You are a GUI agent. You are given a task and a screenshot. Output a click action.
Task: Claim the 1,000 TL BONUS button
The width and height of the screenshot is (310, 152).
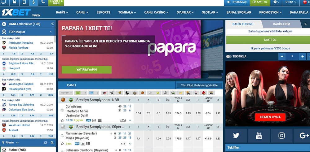[56, 2]
